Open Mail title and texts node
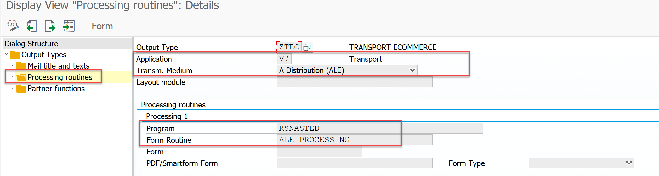Screen dimensions: 659x176 point(59,66)
